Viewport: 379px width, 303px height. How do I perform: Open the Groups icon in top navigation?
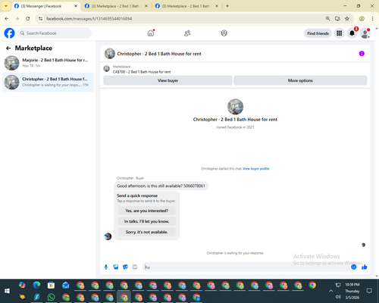[x=224, y=33]
